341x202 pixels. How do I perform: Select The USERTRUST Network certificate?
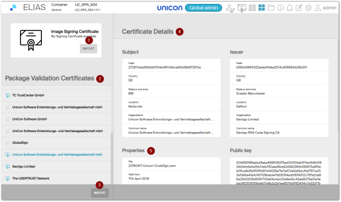(x=56, y=179)
